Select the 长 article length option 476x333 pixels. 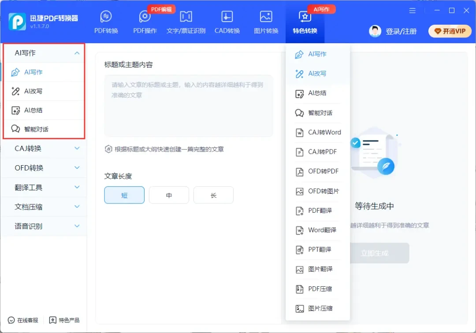[x=213, y=195]
